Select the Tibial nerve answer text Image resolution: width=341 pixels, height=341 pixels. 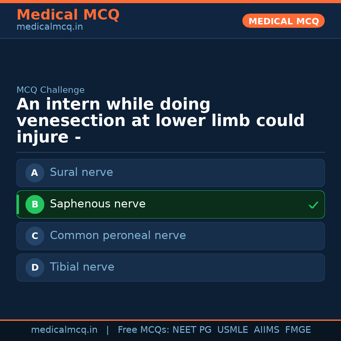click(x=82, y=267)
